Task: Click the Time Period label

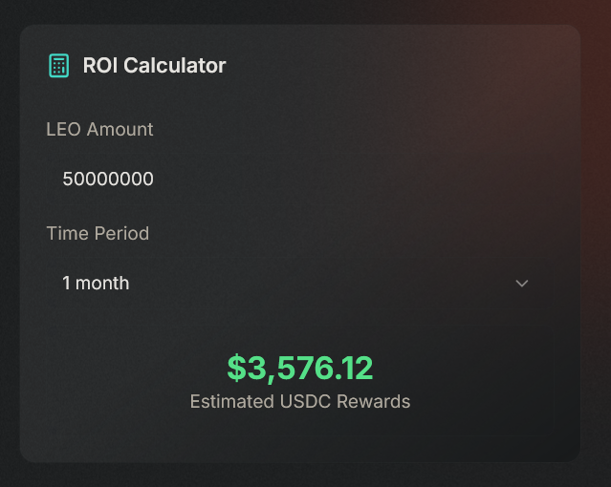Action: tap(98, 234)
